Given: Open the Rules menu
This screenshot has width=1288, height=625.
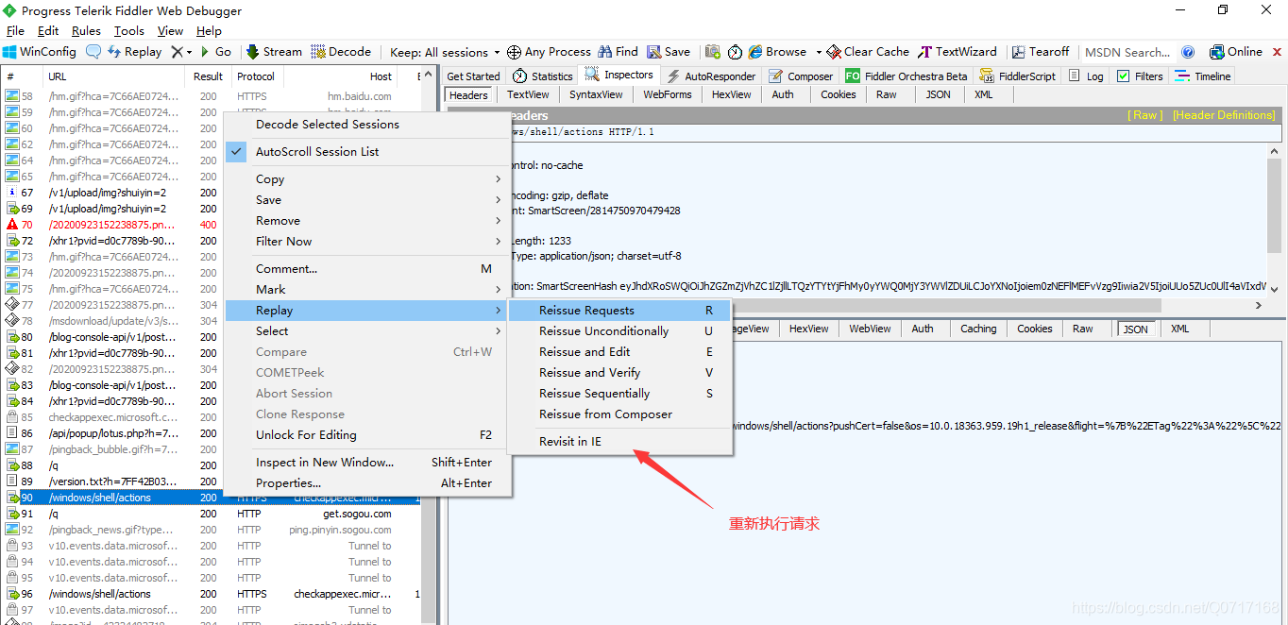Looking at the screenshot, I should 86,31.
